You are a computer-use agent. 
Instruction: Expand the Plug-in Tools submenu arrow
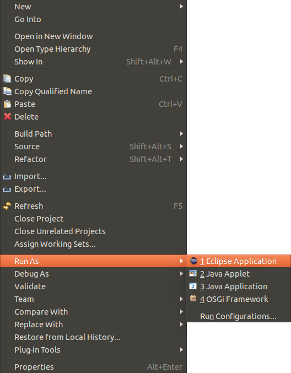pyautogui.click(x=181, y=349)
